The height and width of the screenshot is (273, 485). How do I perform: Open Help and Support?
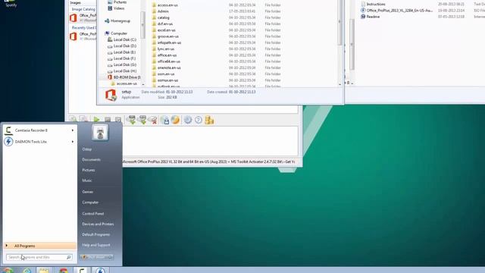[x=96, y=245]
